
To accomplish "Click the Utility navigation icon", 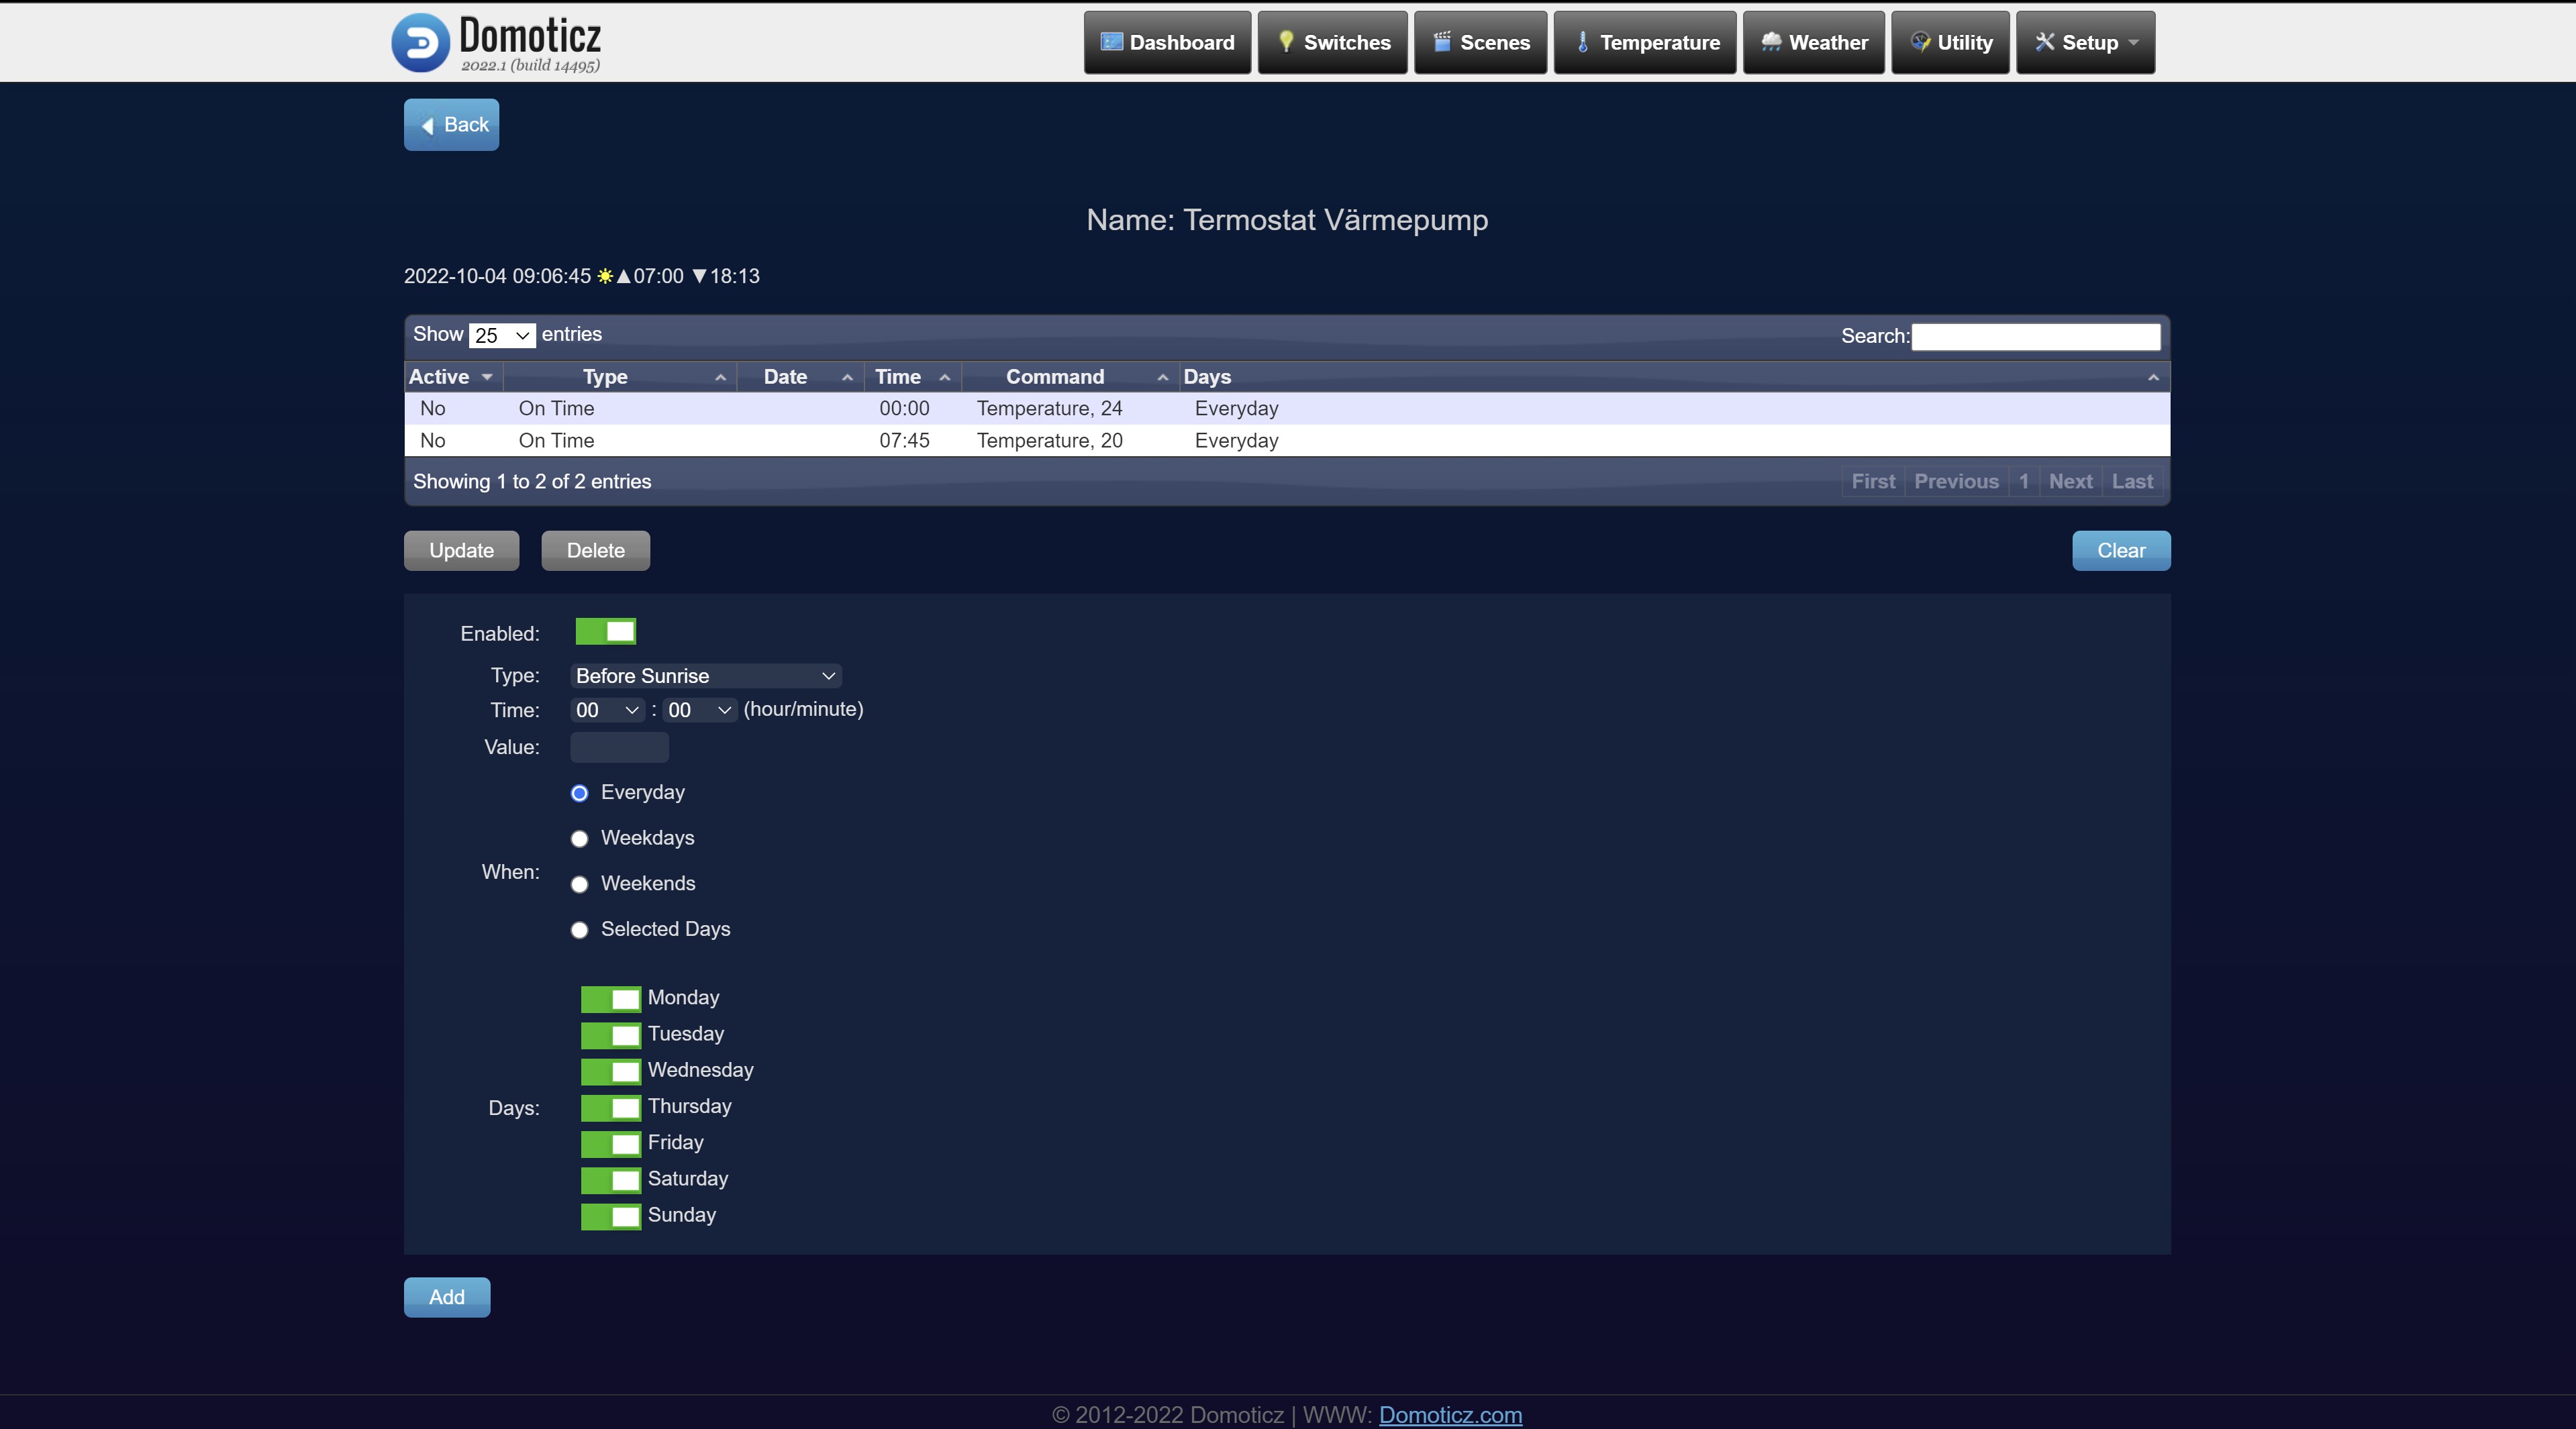I will click(x=1918, y=40).
